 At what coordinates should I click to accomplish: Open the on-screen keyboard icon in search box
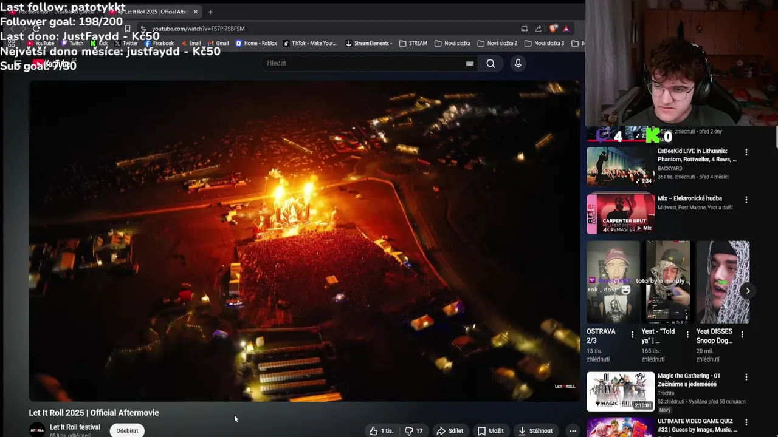point(470,63)
